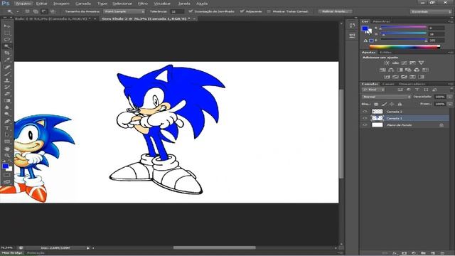455x256 pixels.
Task: Select the Rectangular Marquee tool
Action: [x=7, y=33]
